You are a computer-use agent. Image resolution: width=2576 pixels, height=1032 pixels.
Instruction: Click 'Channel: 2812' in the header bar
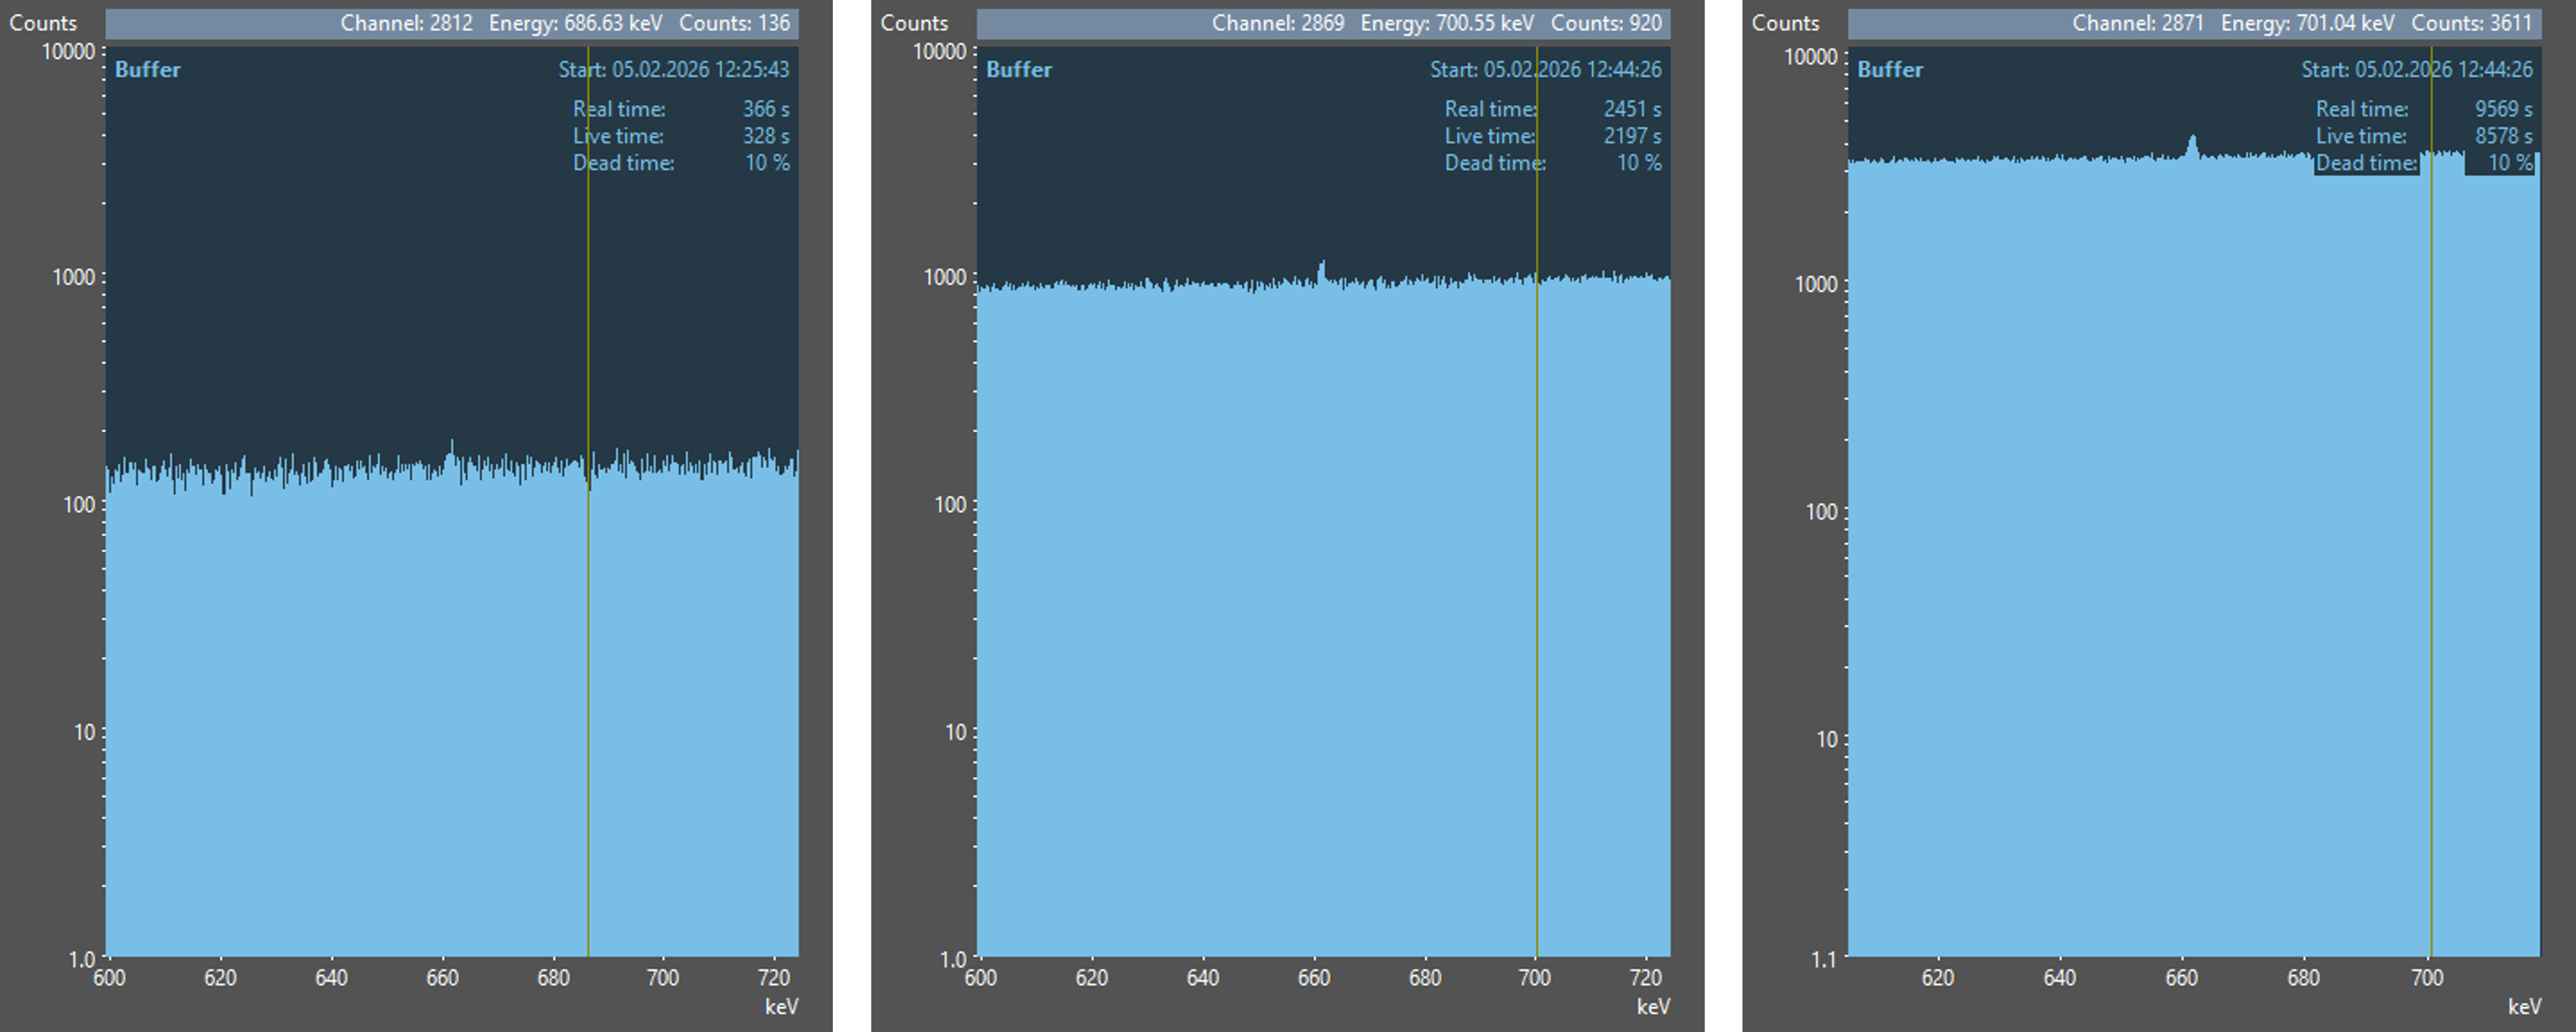click(x=406, y=23)
